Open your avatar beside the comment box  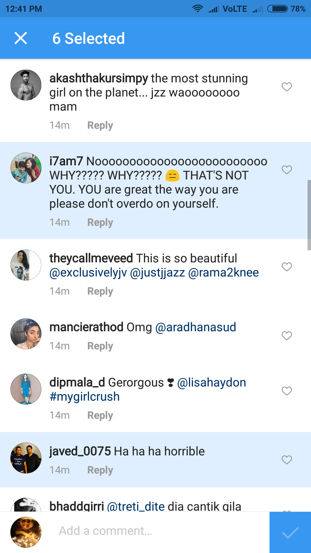(25, 531)
